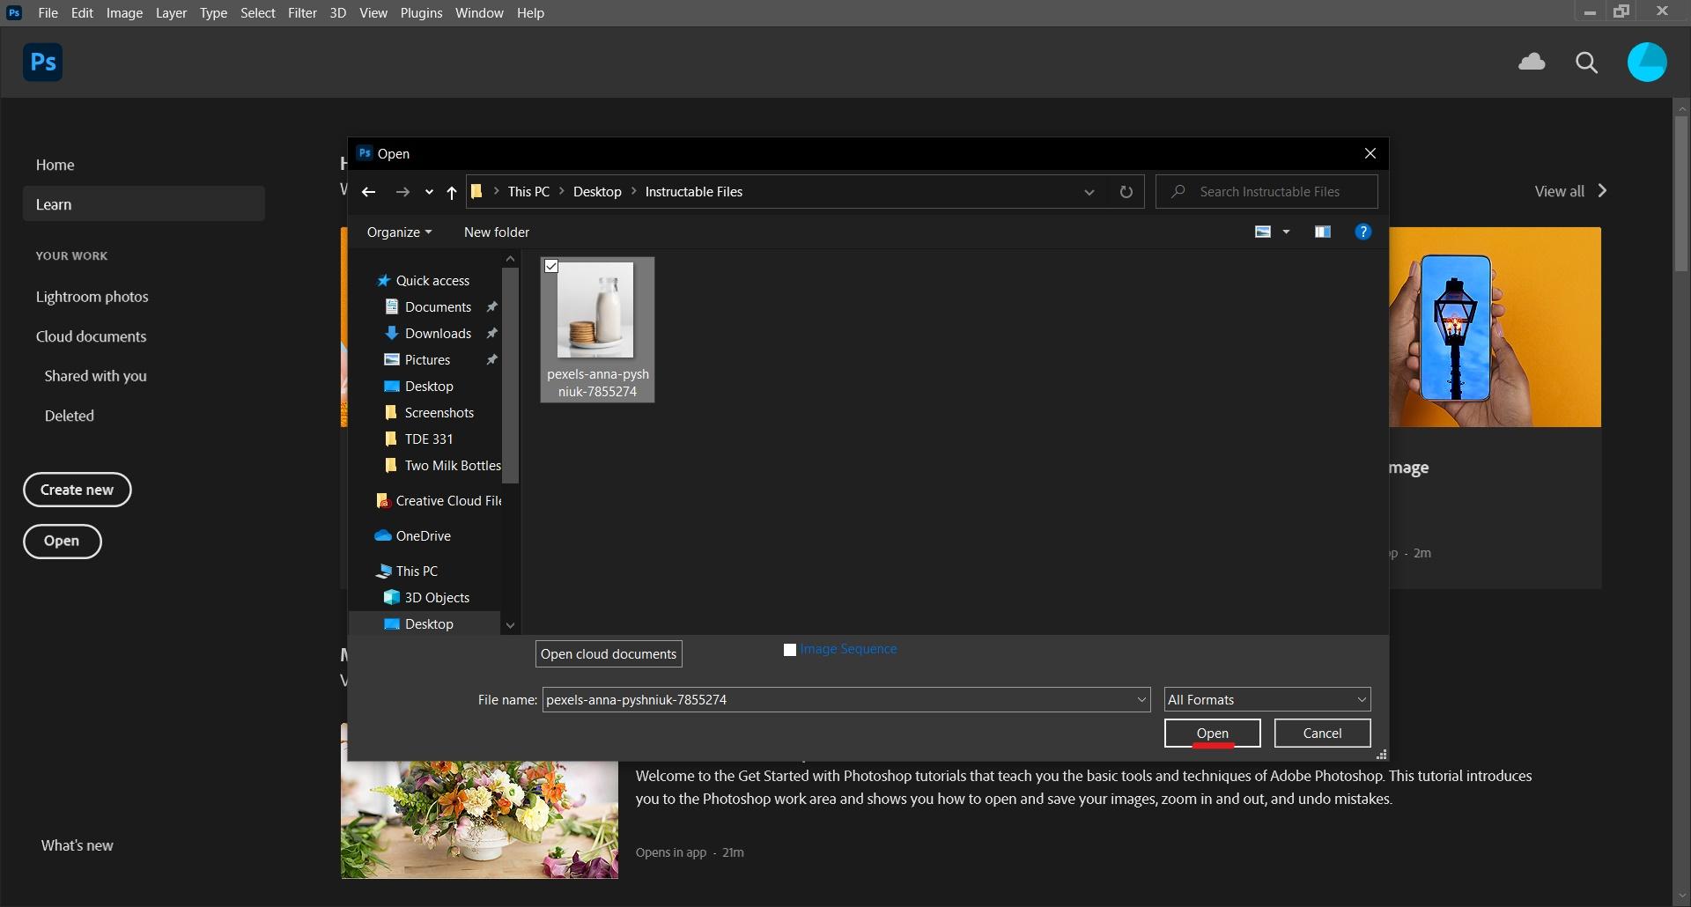Switch to the Learn tab in sidebar

click(x=55, y=203)
